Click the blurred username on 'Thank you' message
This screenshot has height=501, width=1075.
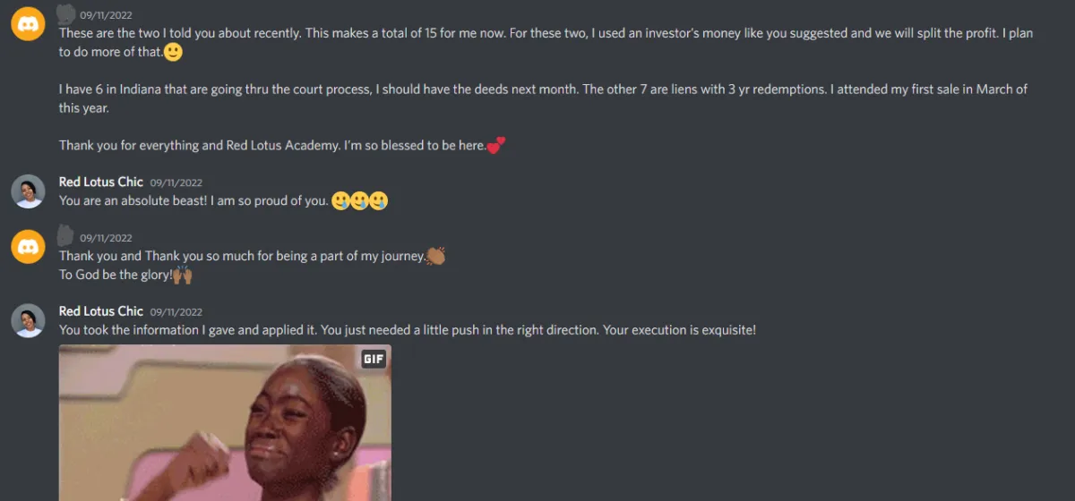click(66, 236)
